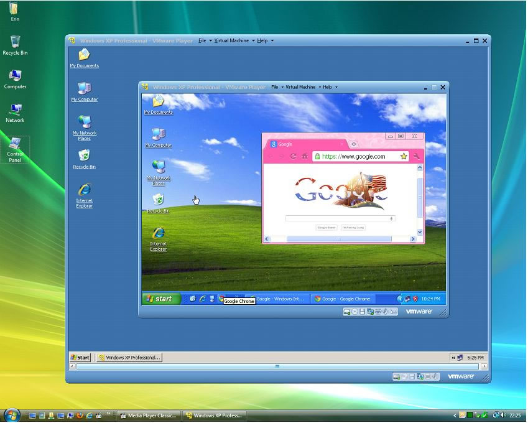The width and height of the screenshot is (528, 423).
Task: Click outer VMware horizontal scrollbar right arrow
Action: [484, 366]
